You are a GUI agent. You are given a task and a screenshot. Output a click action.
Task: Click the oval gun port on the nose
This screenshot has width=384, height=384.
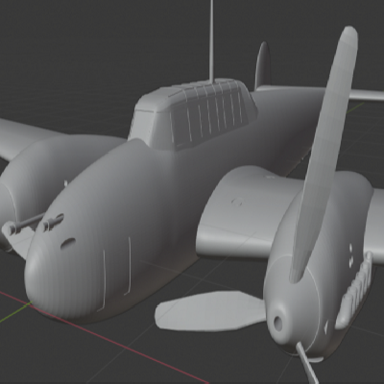pos(68,244)
